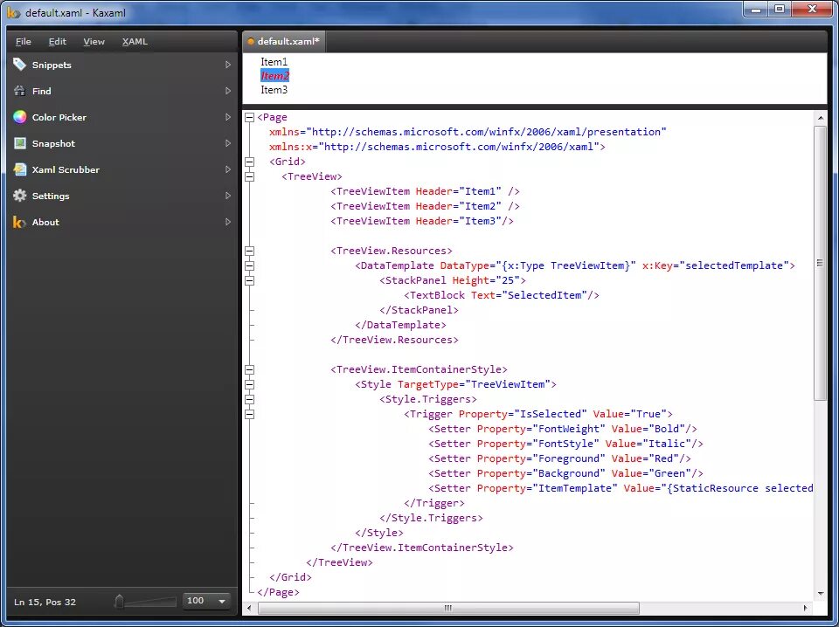Open the Settings panel label
Screen dimensions: 839x627
[51, 196]
